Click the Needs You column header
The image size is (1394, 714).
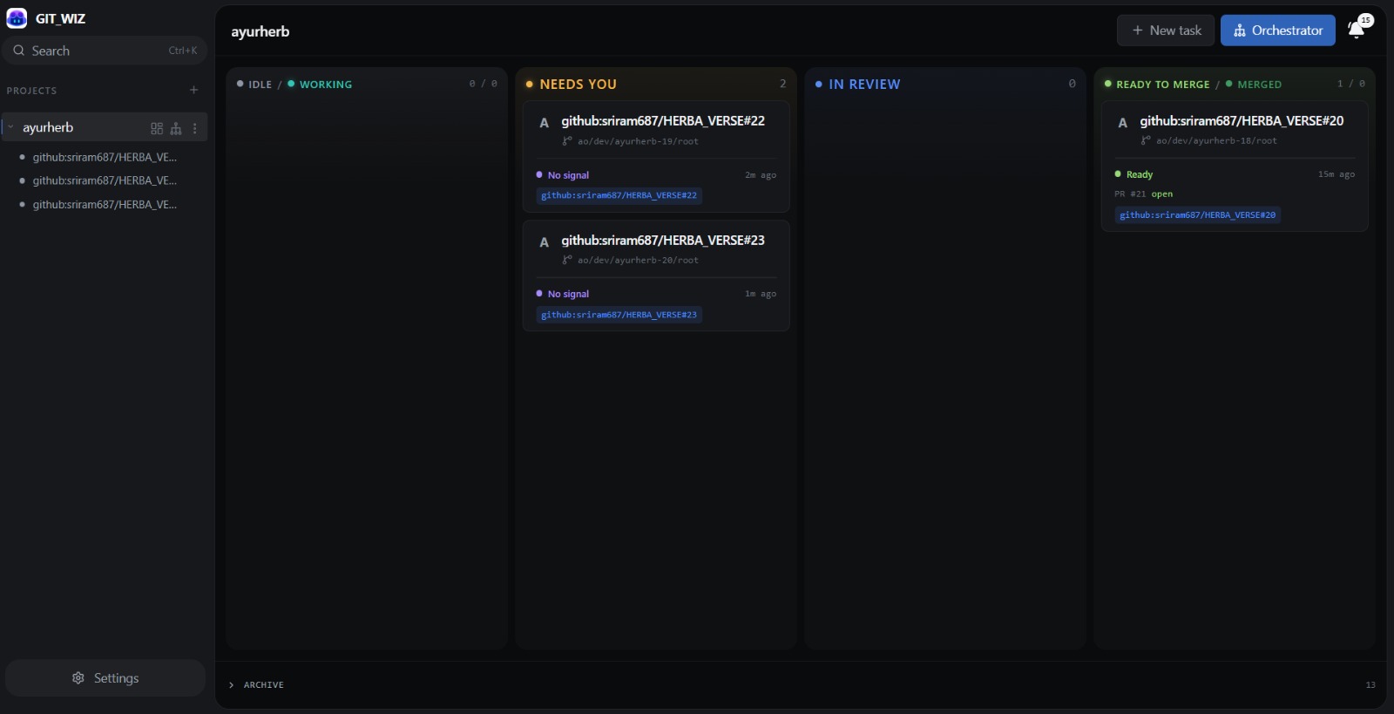(578, 85)
